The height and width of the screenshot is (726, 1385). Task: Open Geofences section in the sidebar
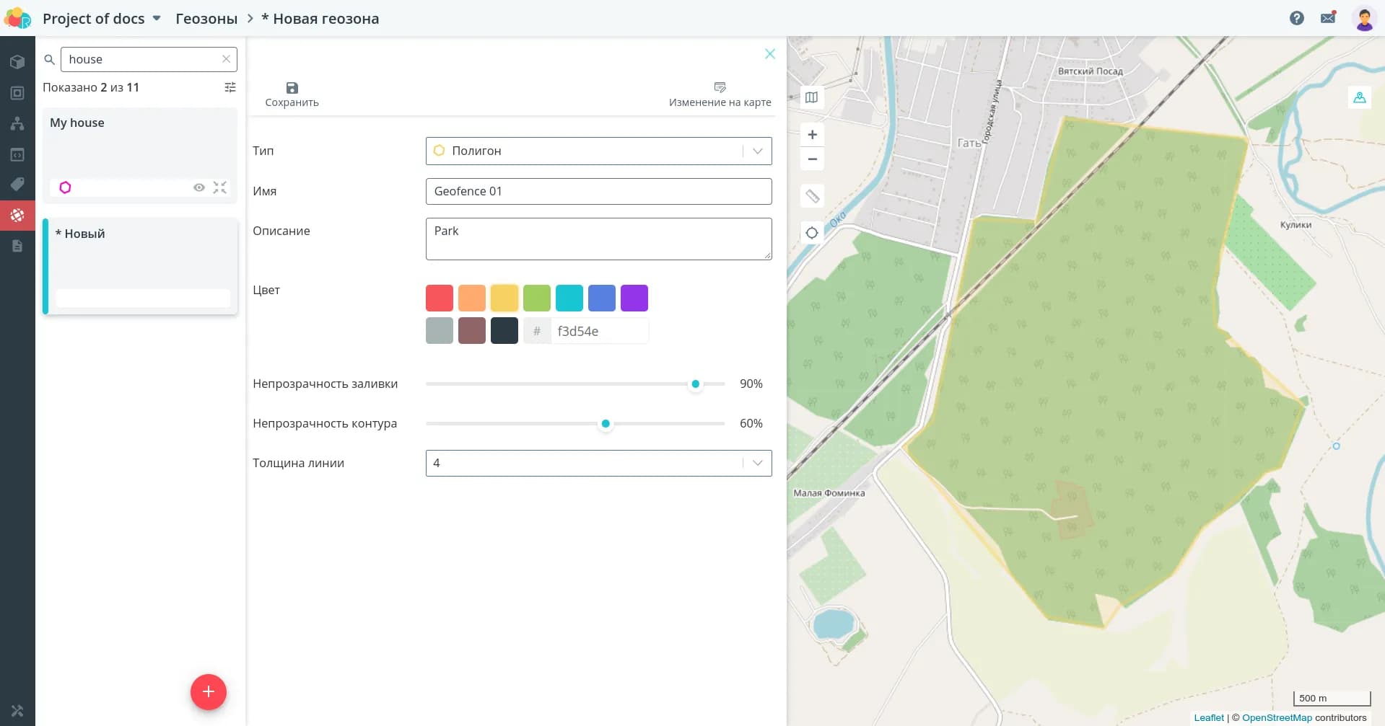17,216
